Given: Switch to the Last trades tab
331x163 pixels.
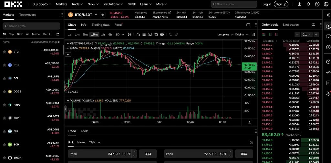Looking at the screenshot, I should click(291, 24).
